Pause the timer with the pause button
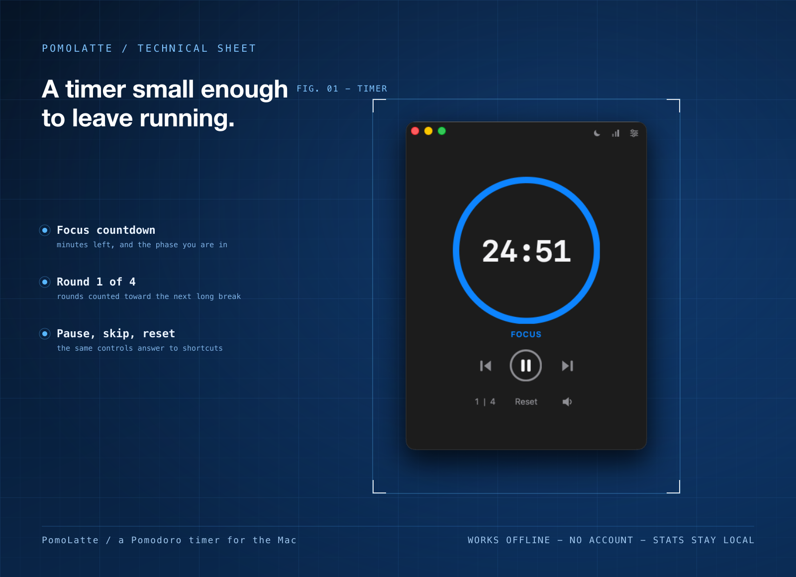 click(x=526, y=366)
